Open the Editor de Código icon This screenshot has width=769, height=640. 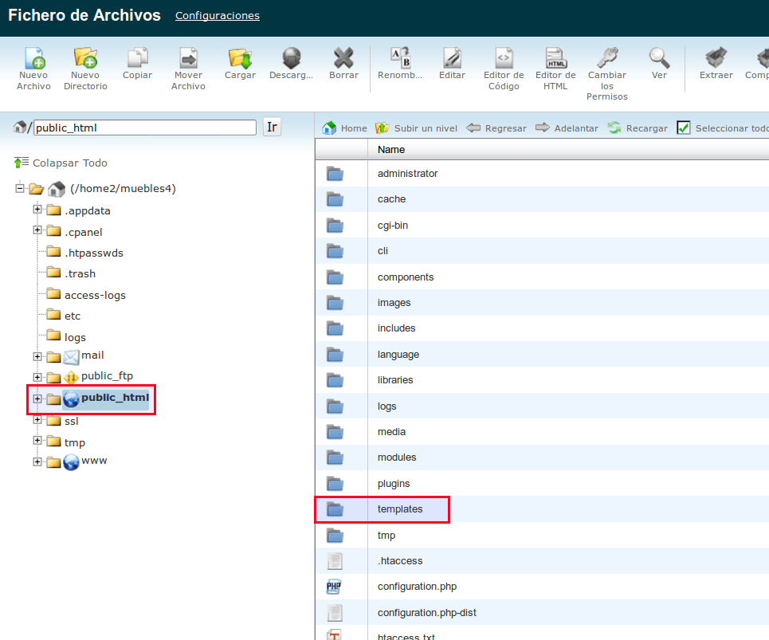pyautogui.click(x=504, y=58)
